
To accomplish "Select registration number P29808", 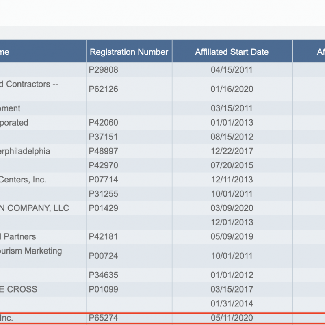I will pyautogui.click(x=104, y=70).
